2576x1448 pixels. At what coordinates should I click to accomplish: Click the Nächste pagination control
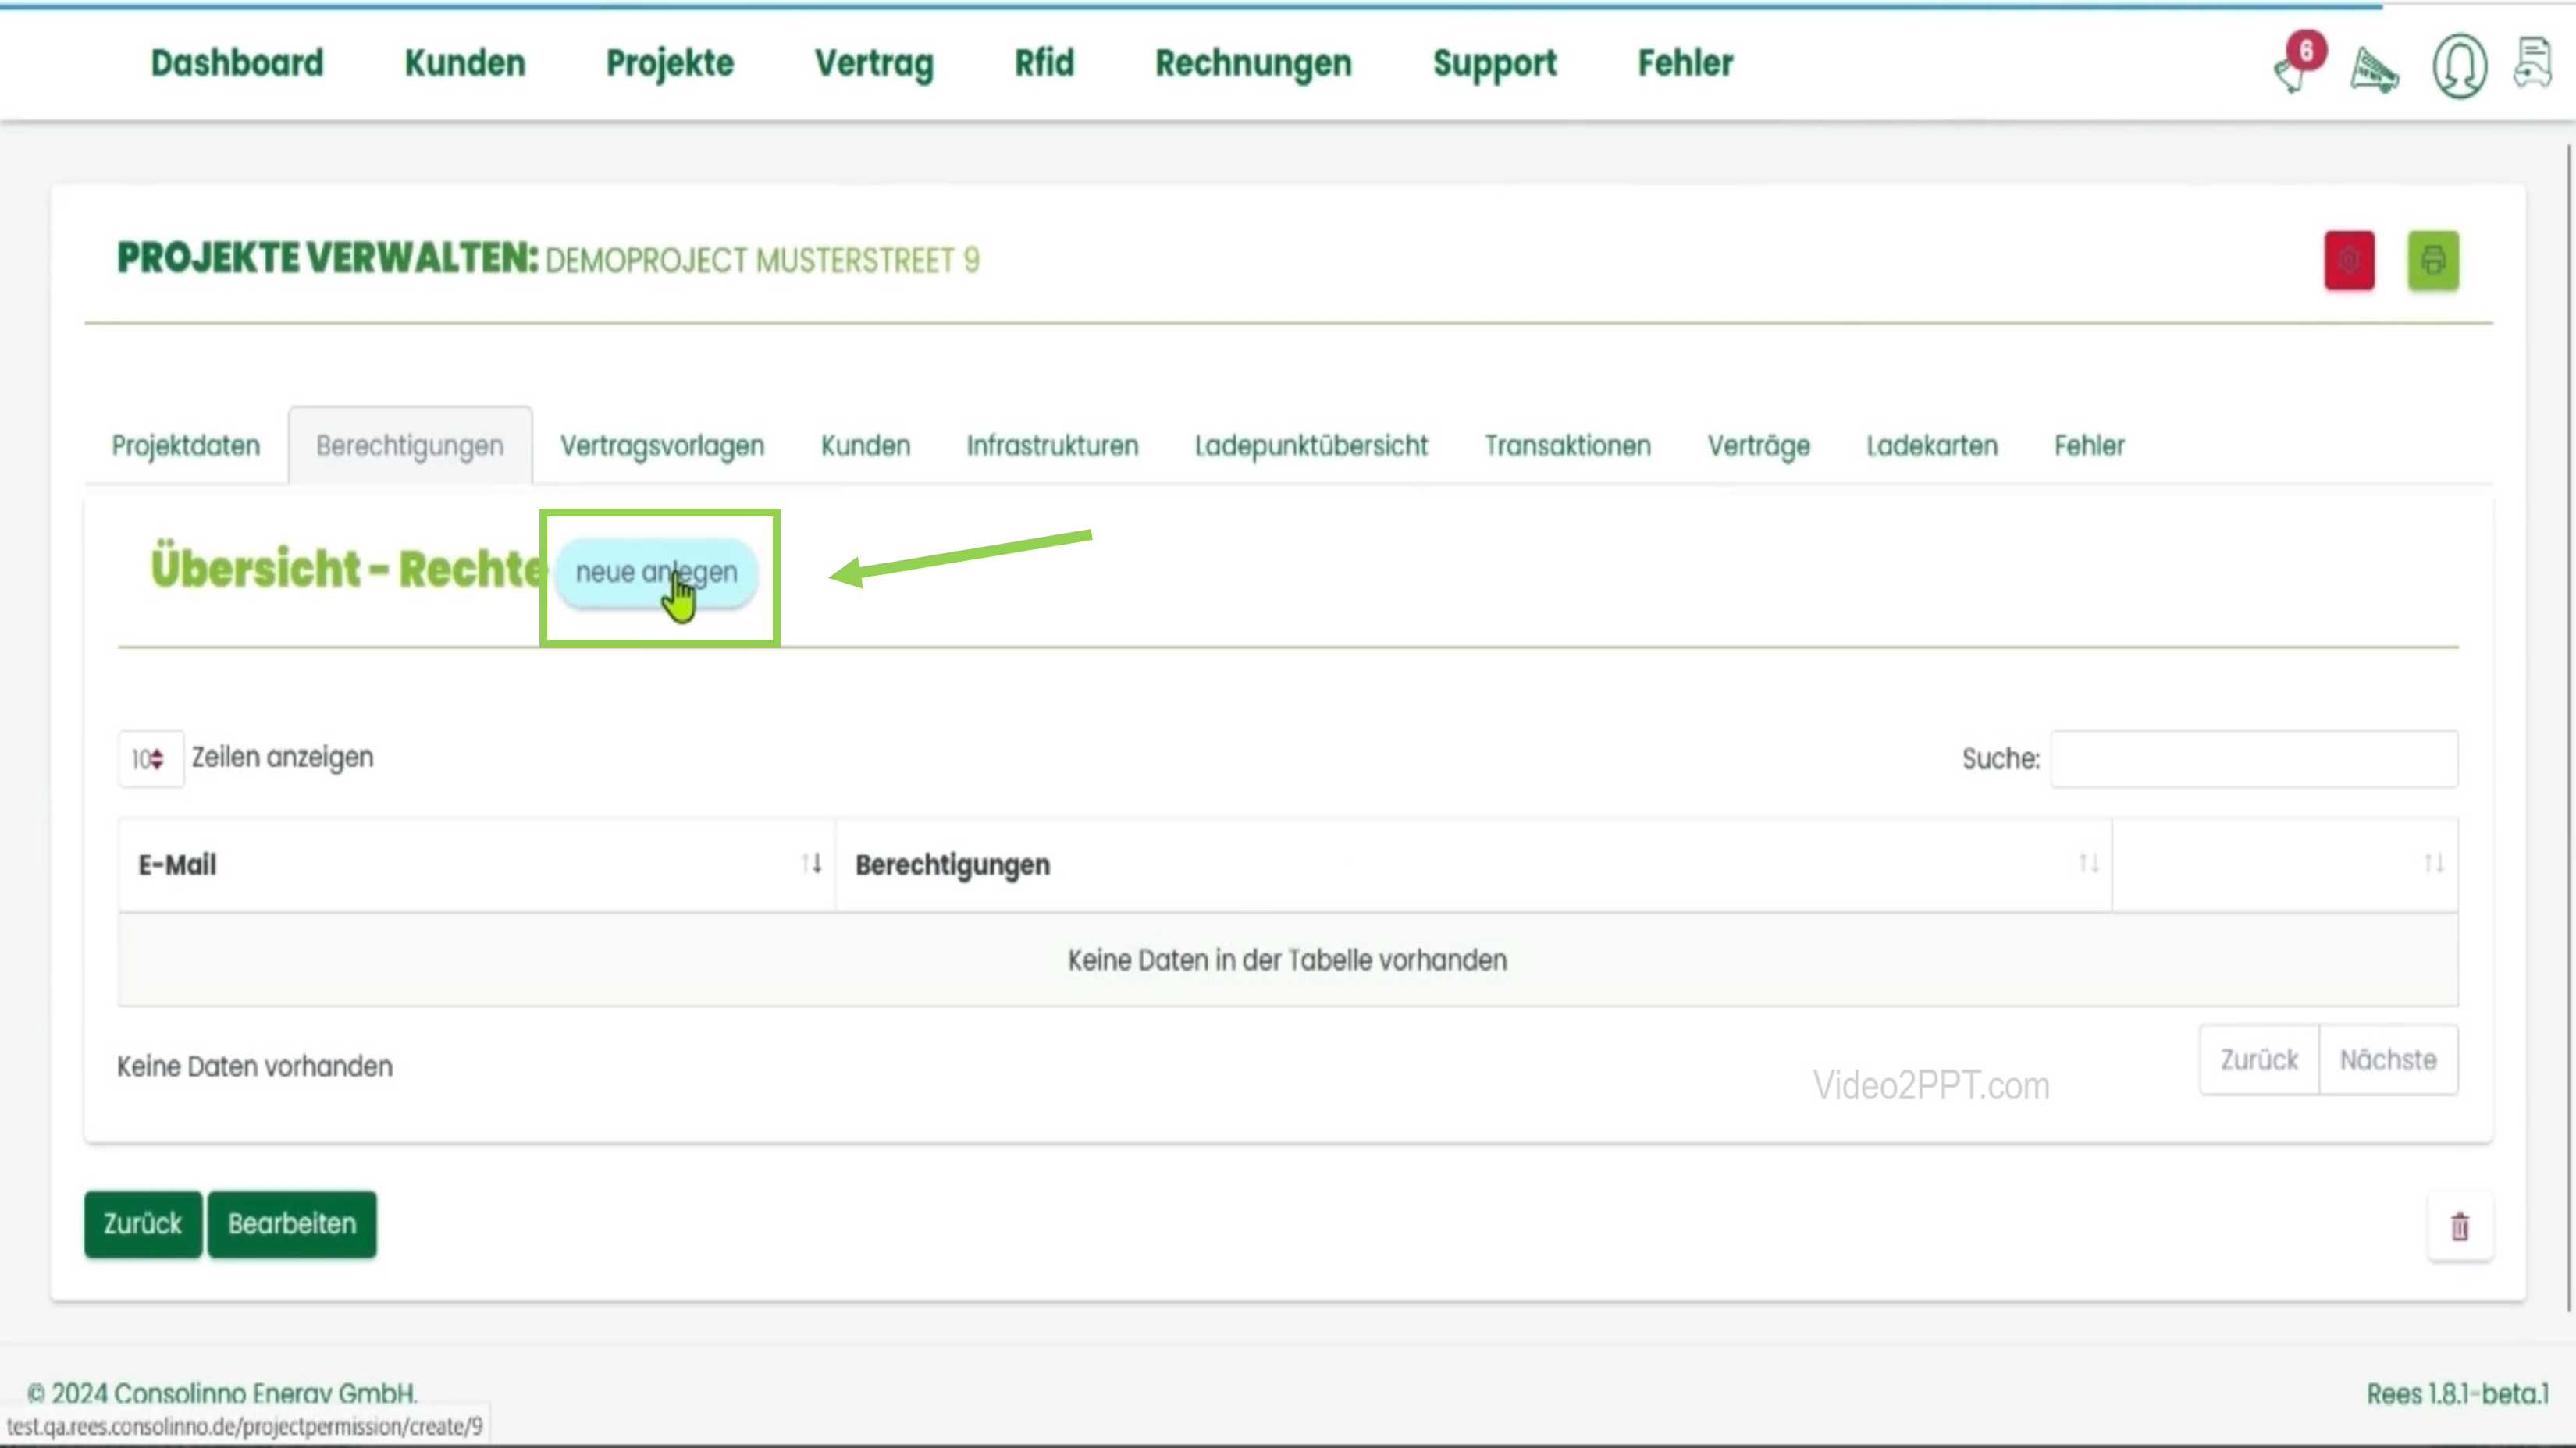click(2389, 1059)
